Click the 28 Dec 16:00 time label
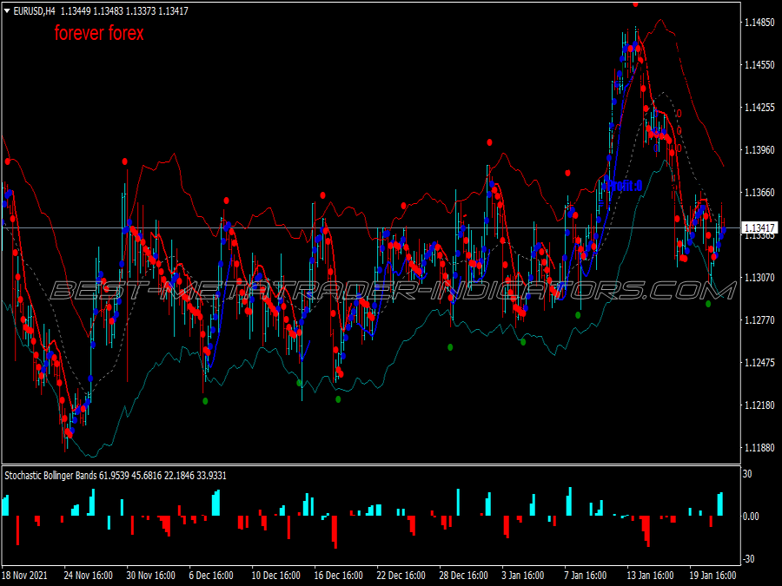The image size is (782, 586). tap(463, 575)
